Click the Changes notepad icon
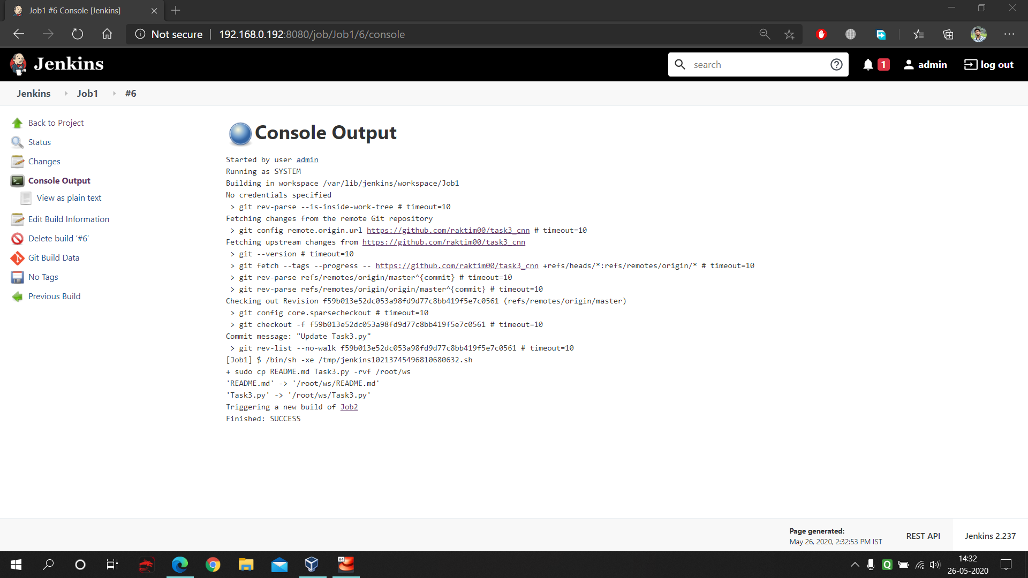 (x=17, y=162)
